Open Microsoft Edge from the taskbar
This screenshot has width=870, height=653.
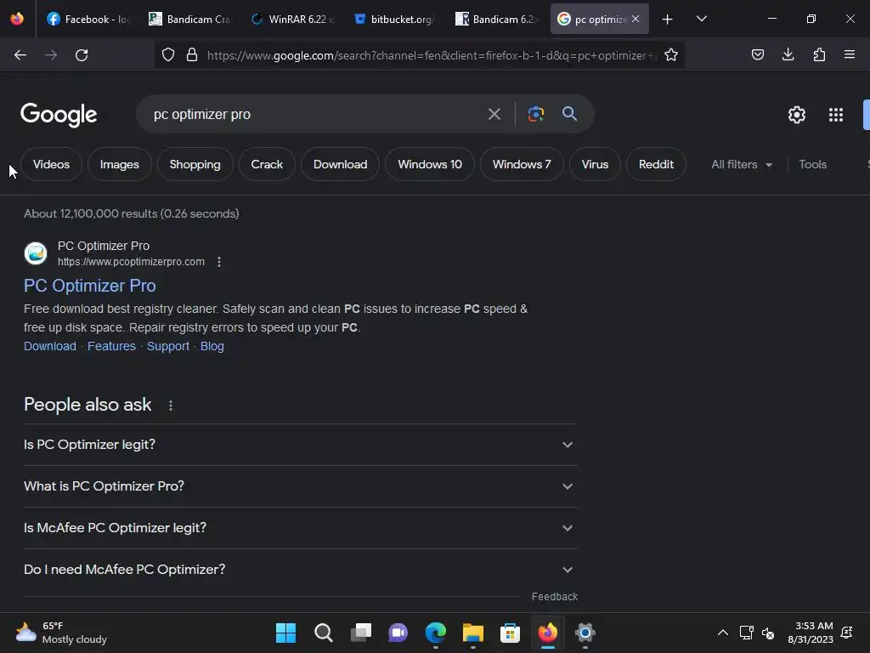pos(436,633)
